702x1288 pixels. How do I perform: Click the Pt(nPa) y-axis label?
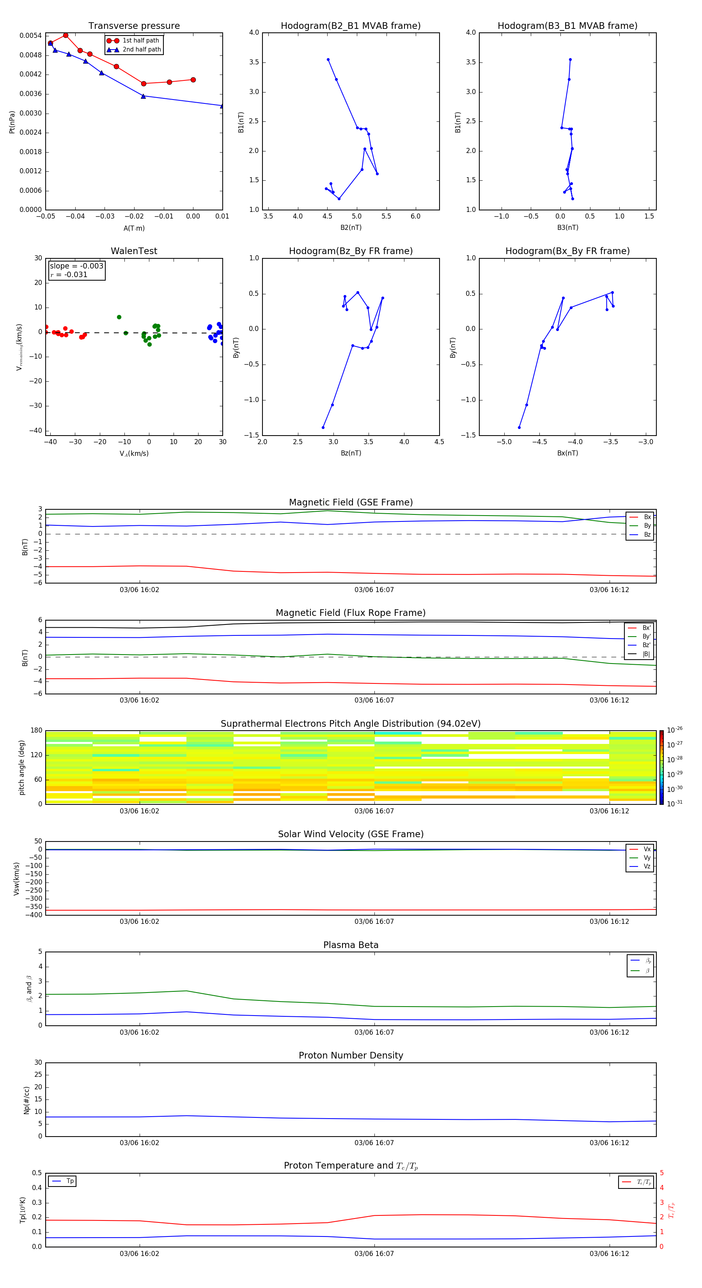[x=12, y=122]
